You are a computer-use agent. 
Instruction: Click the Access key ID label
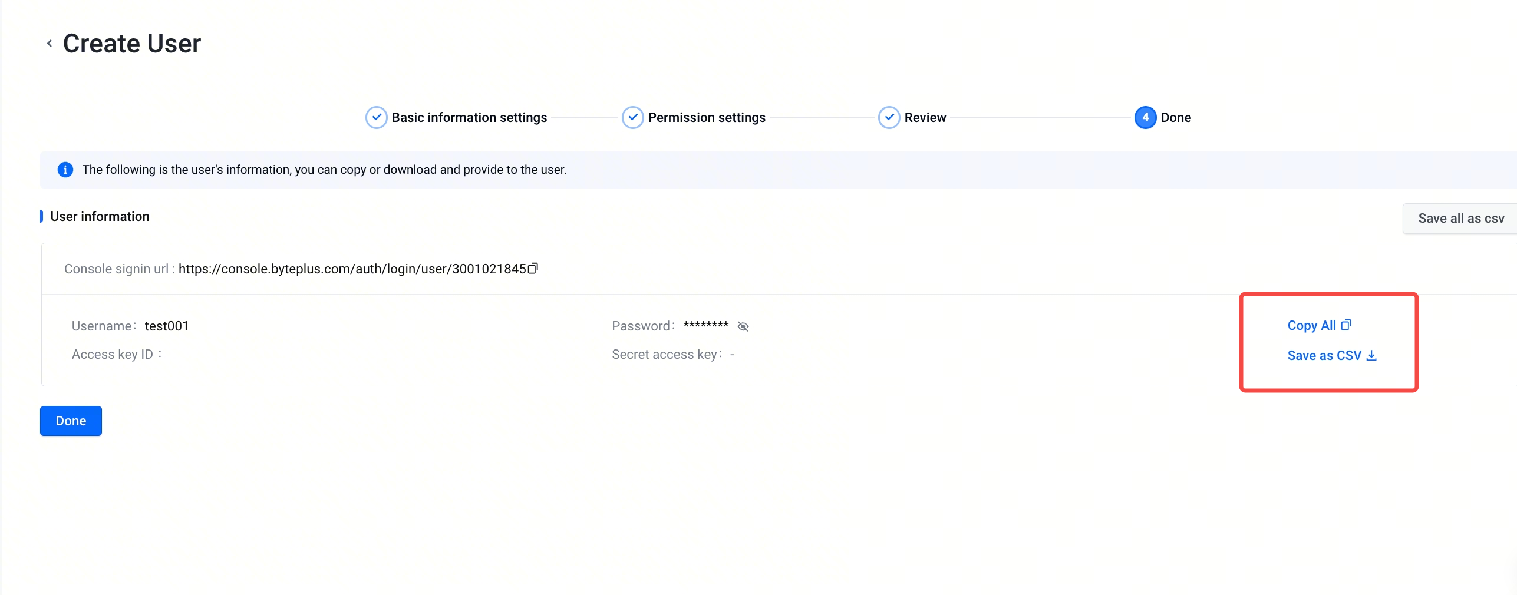117,354
